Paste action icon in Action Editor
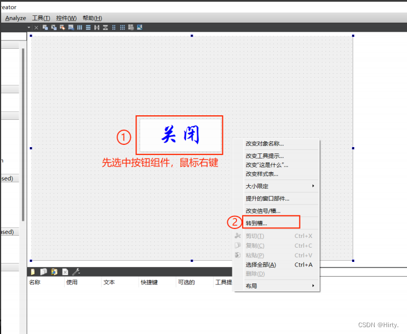The width and height of the screenshot is (407, 334). (54, 272)
